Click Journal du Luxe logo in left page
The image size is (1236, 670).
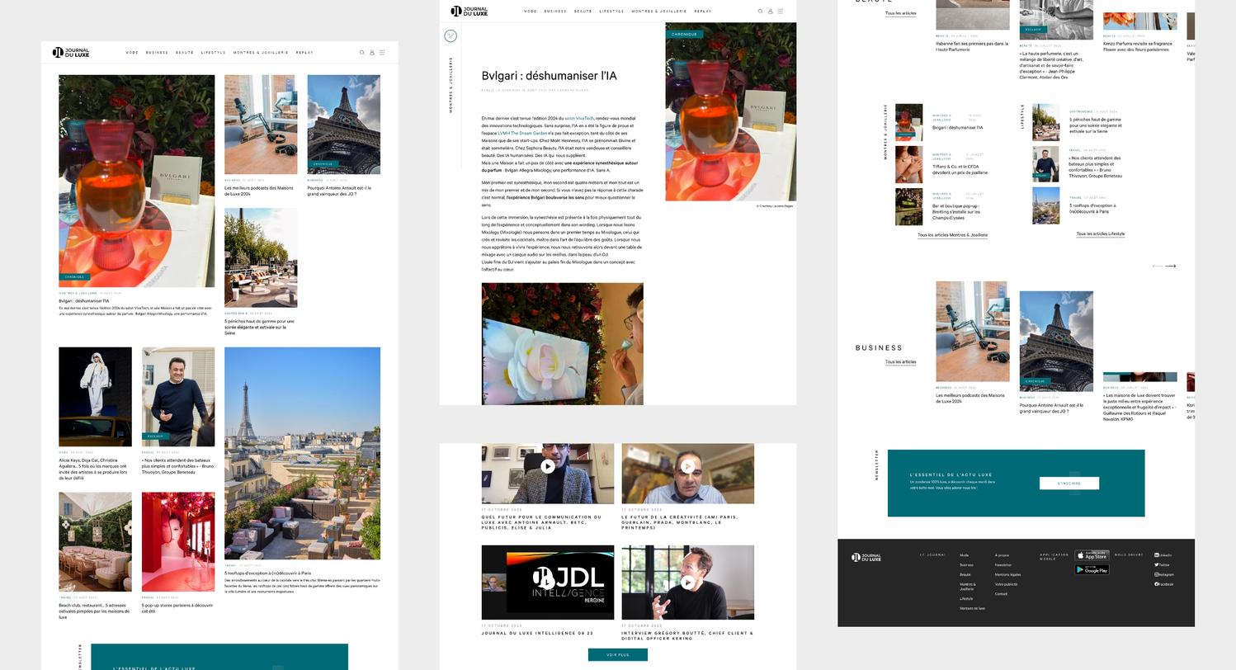(71, 53)
